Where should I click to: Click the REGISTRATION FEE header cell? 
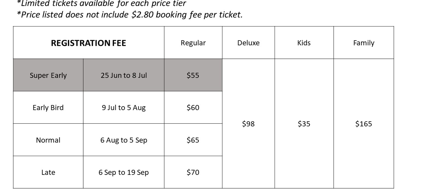click(89, 43)
